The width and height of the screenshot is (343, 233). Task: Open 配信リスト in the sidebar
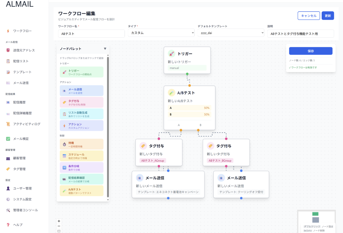coord(21,61)
